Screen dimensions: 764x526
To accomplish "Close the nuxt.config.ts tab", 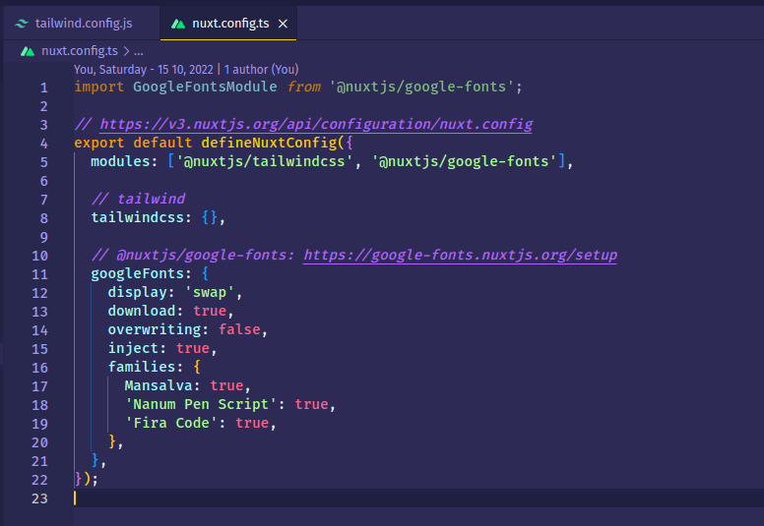I will (283, 24).
